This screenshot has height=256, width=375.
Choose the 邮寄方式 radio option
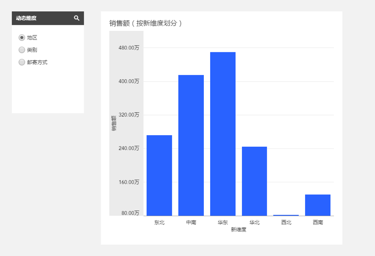(22, 62)
